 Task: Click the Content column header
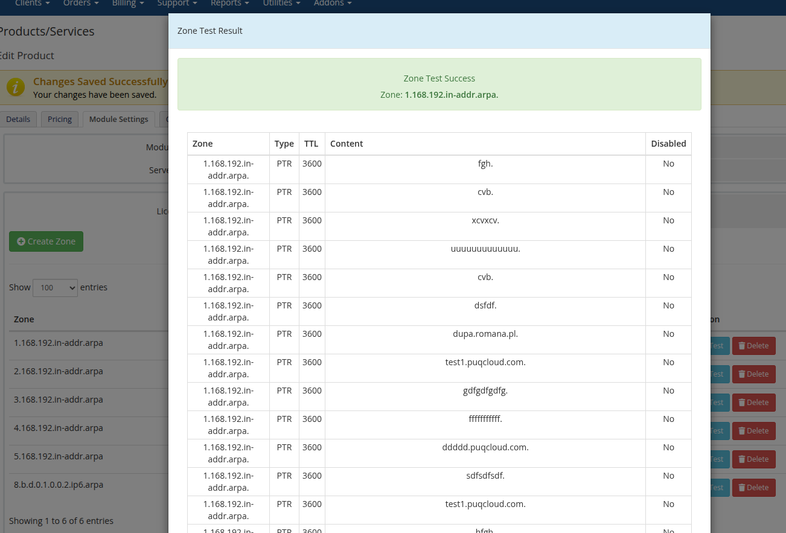coord(485,144)
